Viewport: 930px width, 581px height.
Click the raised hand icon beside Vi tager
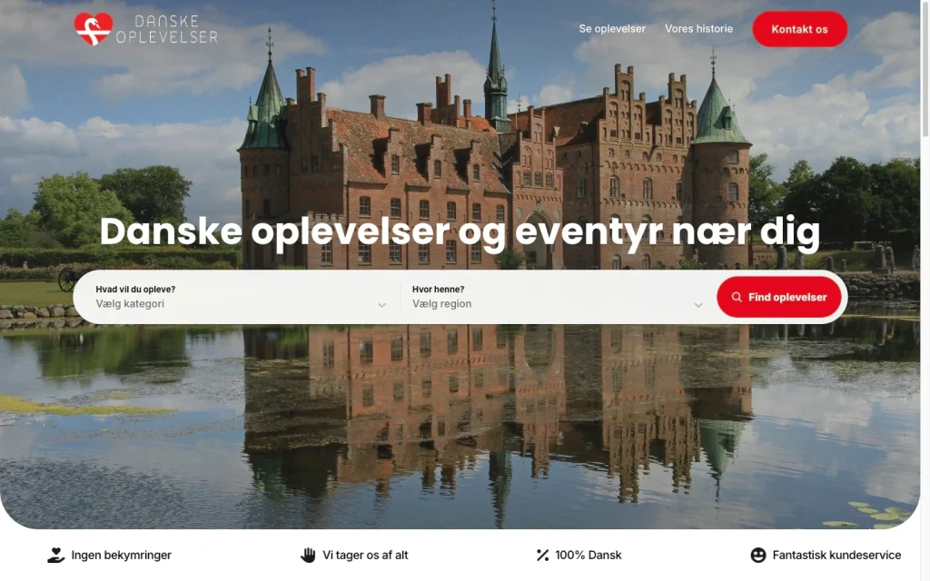click(x=308, y=556)
